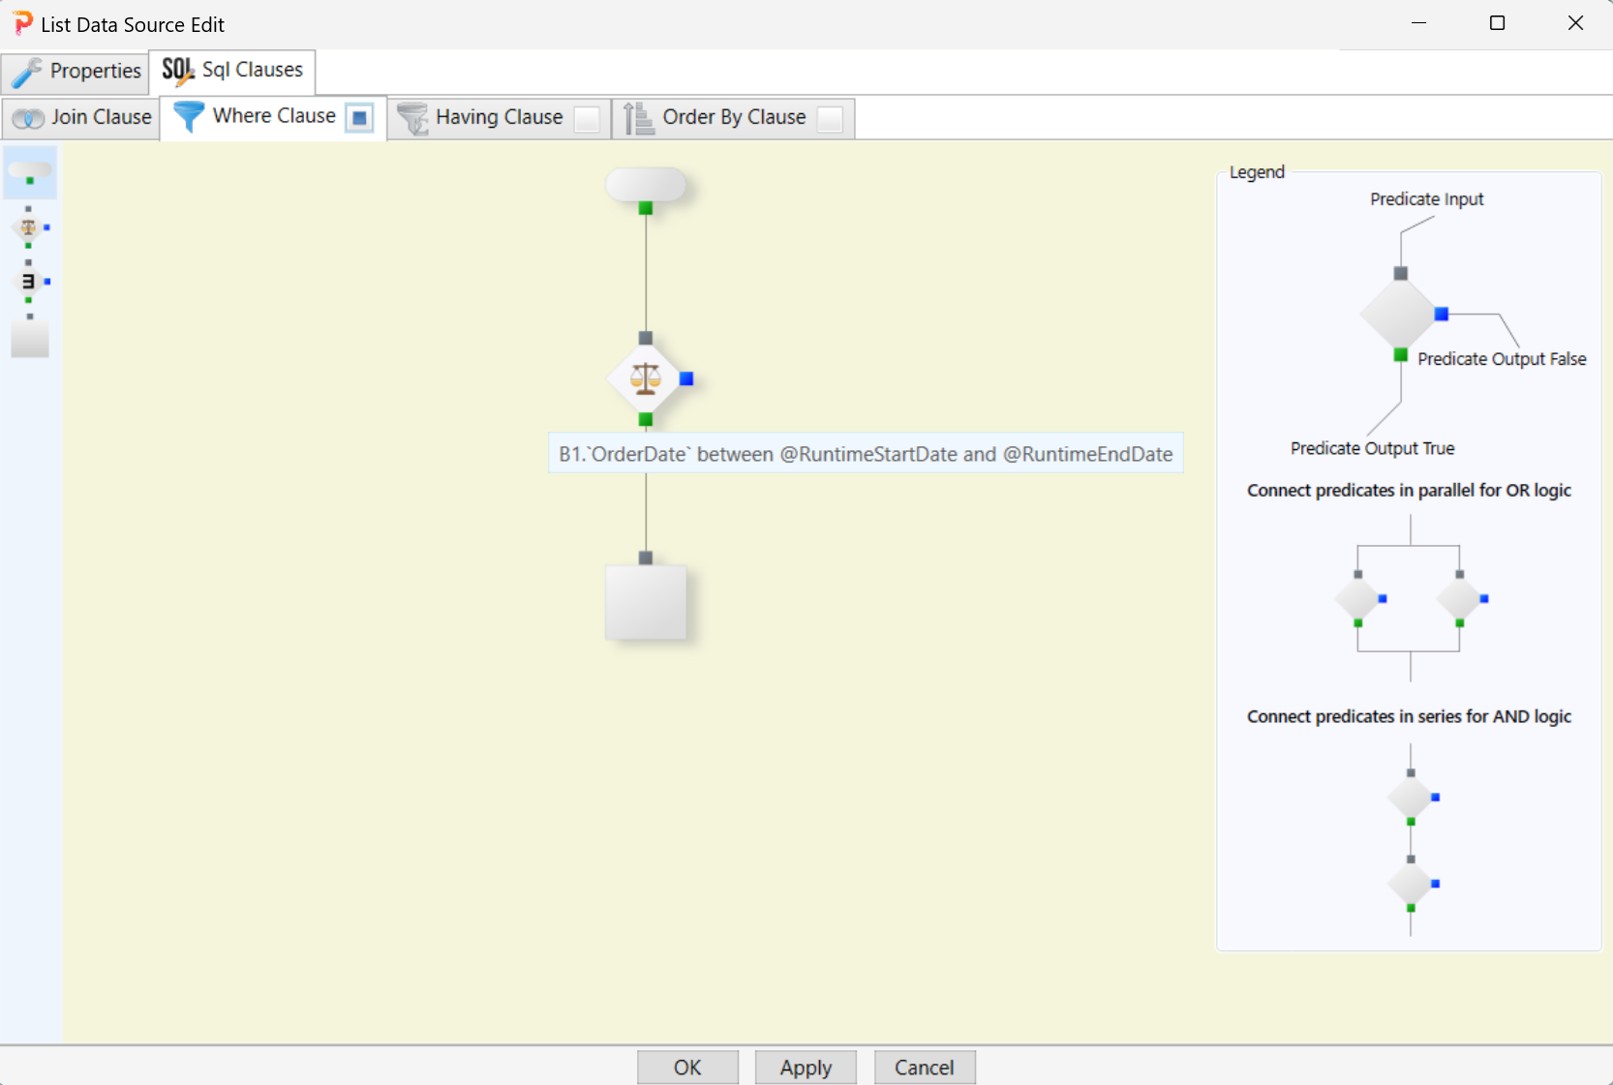Click the predicate's gray input connector
This screenshot has width=1613, height=1085.
646,338
